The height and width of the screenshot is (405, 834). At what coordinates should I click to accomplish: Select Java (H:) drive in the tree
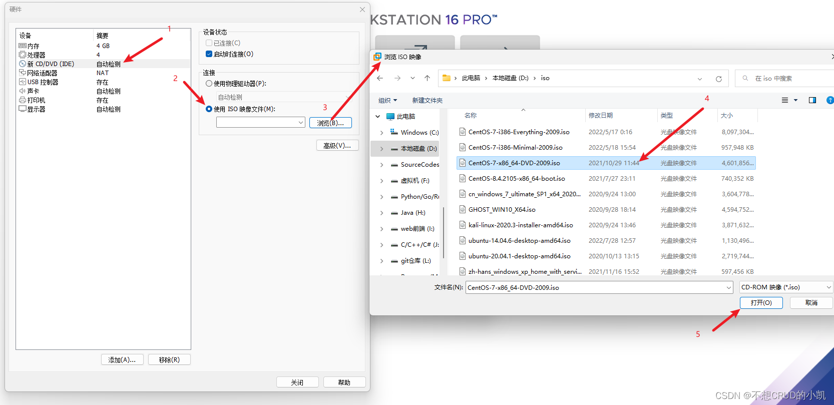pos(412,213)
